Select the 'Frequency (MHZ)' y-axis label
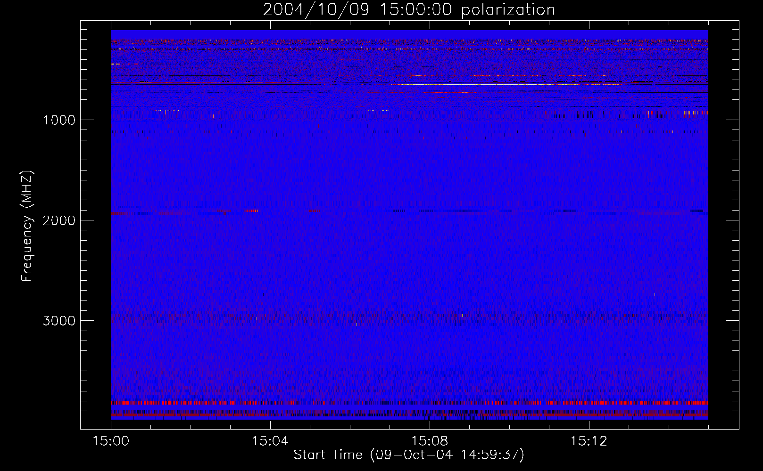This screenshot has height=471, width=763. click(27, 226)
